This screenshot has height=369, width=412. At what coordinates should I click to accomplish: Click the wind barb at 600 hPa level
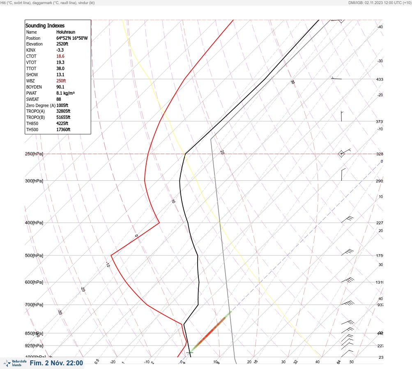pyautogui.click(x=348, y=280)
